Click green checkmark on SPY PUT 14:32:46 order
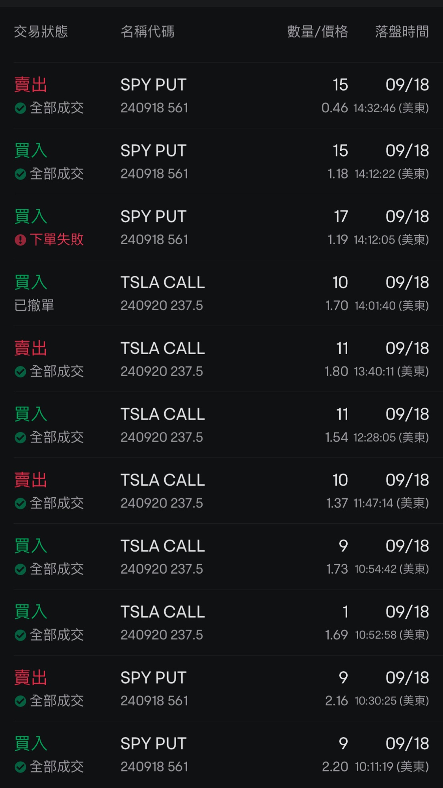The height and width of the screenshot is (788, 443). coord(20,108)
